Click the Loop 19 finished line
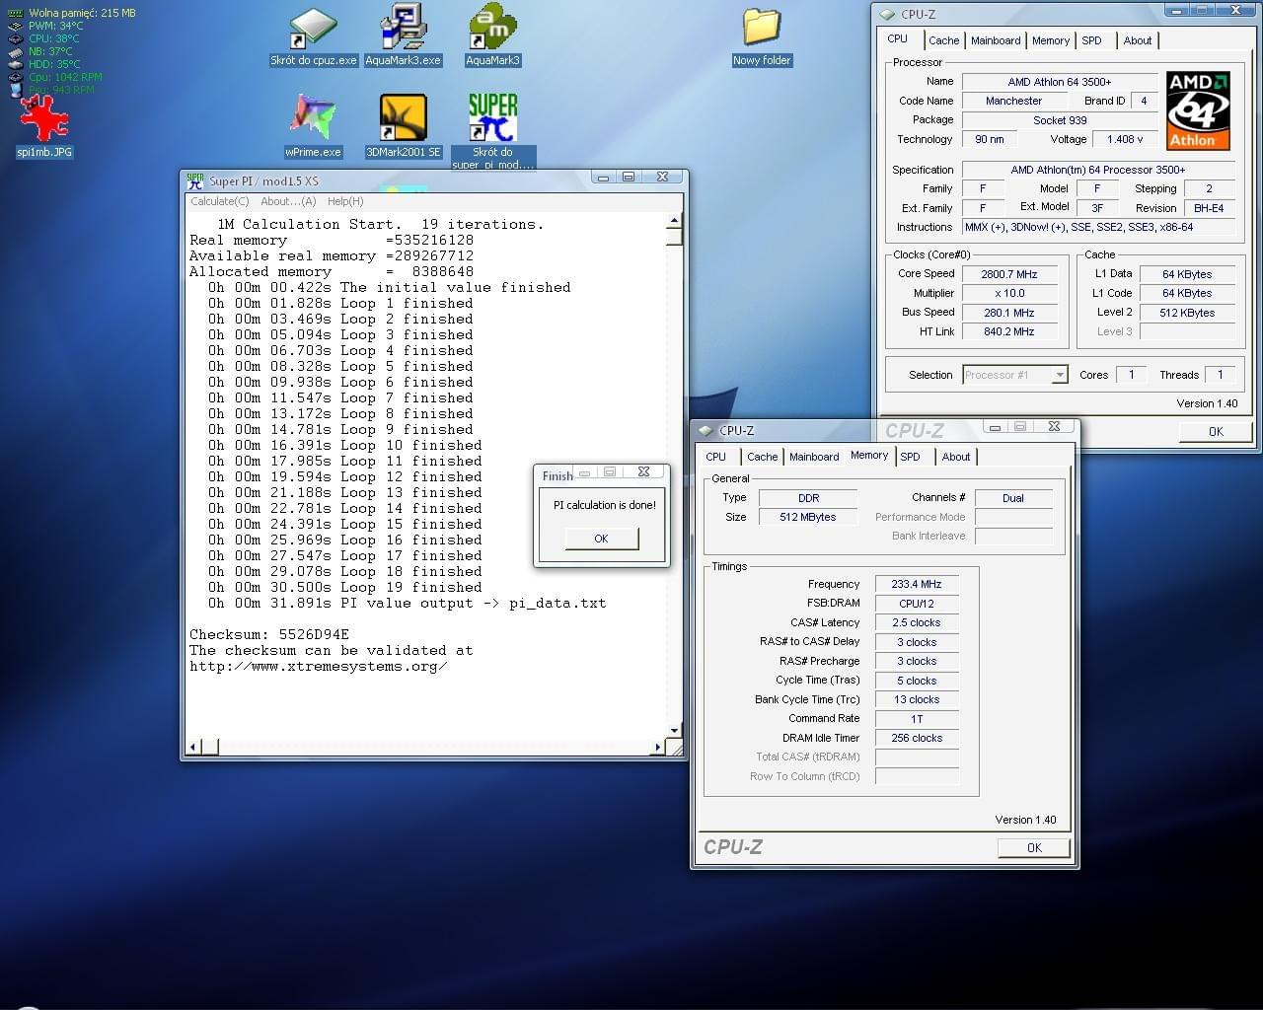 pos(345,587)
